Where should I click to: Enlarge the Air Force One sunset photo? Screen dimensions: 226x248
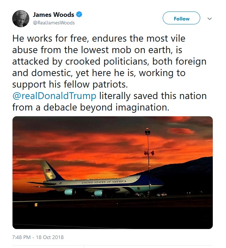coord(113,173)
